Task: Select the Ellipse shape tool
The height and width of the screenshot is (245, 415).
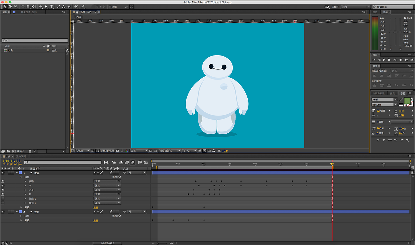Action: 41,6
